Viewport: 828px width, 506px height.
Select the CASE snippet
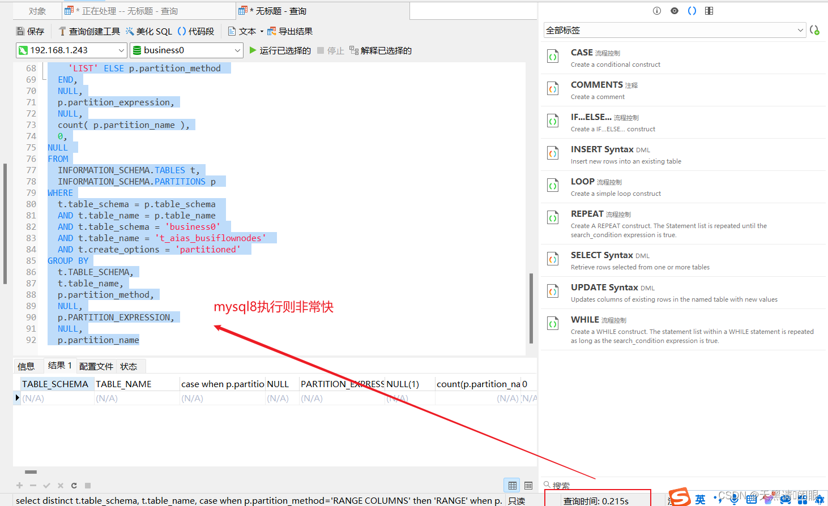click(684, 58)
